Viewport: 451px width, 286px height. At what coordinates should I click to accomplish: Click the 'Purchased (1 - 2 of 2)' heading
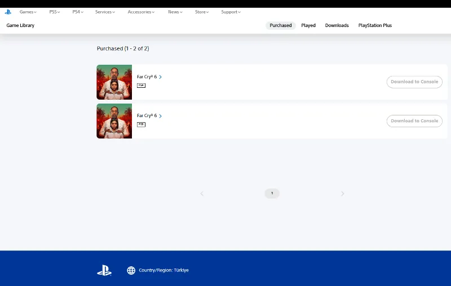[123, 48]
